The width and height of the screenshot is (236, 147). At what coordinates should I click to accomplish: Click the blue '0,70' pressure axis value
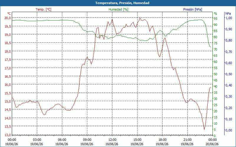(229, 51)
